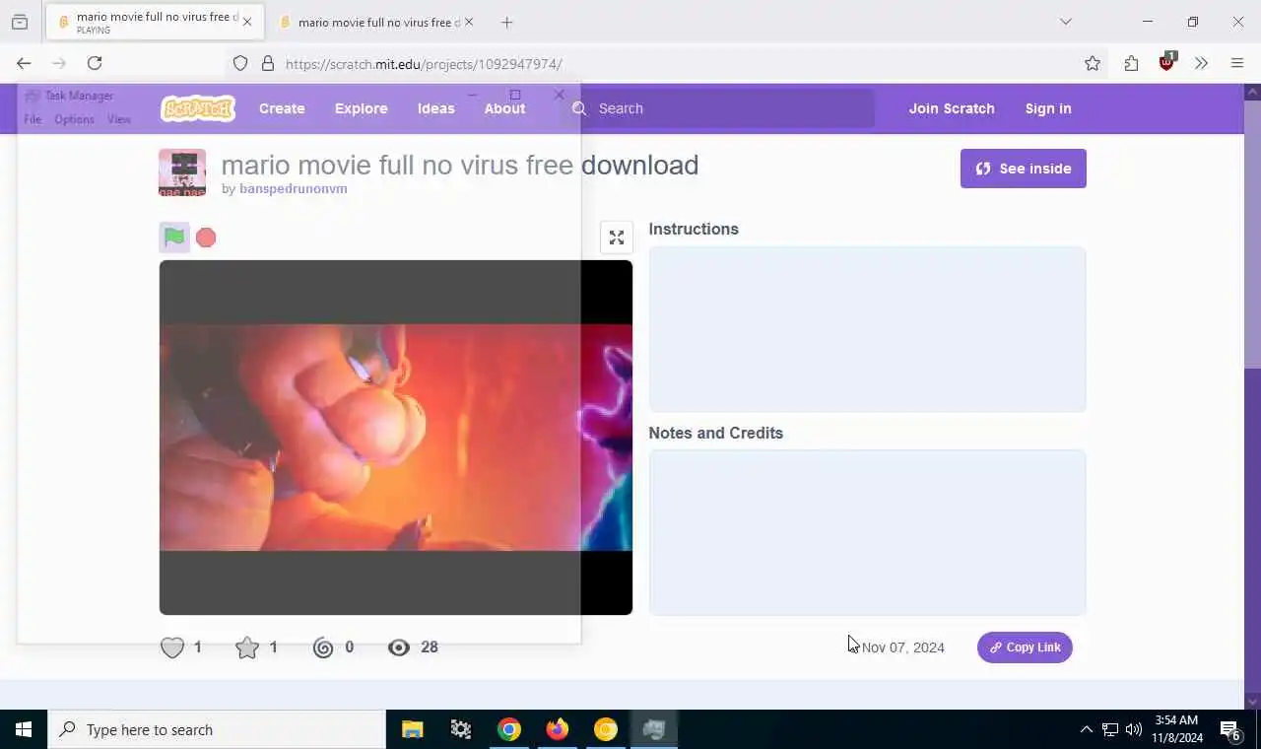Open the Windows Start menu
This screenshot has height=749, width=1261.
[24, 730]
